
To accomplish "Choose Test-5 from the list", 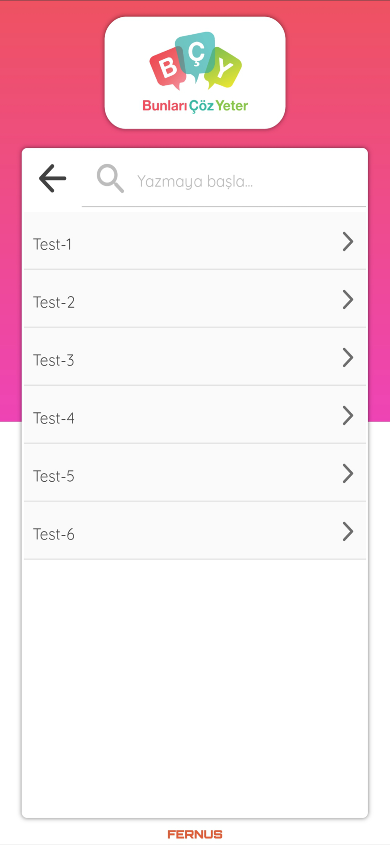I will (195, 473).
